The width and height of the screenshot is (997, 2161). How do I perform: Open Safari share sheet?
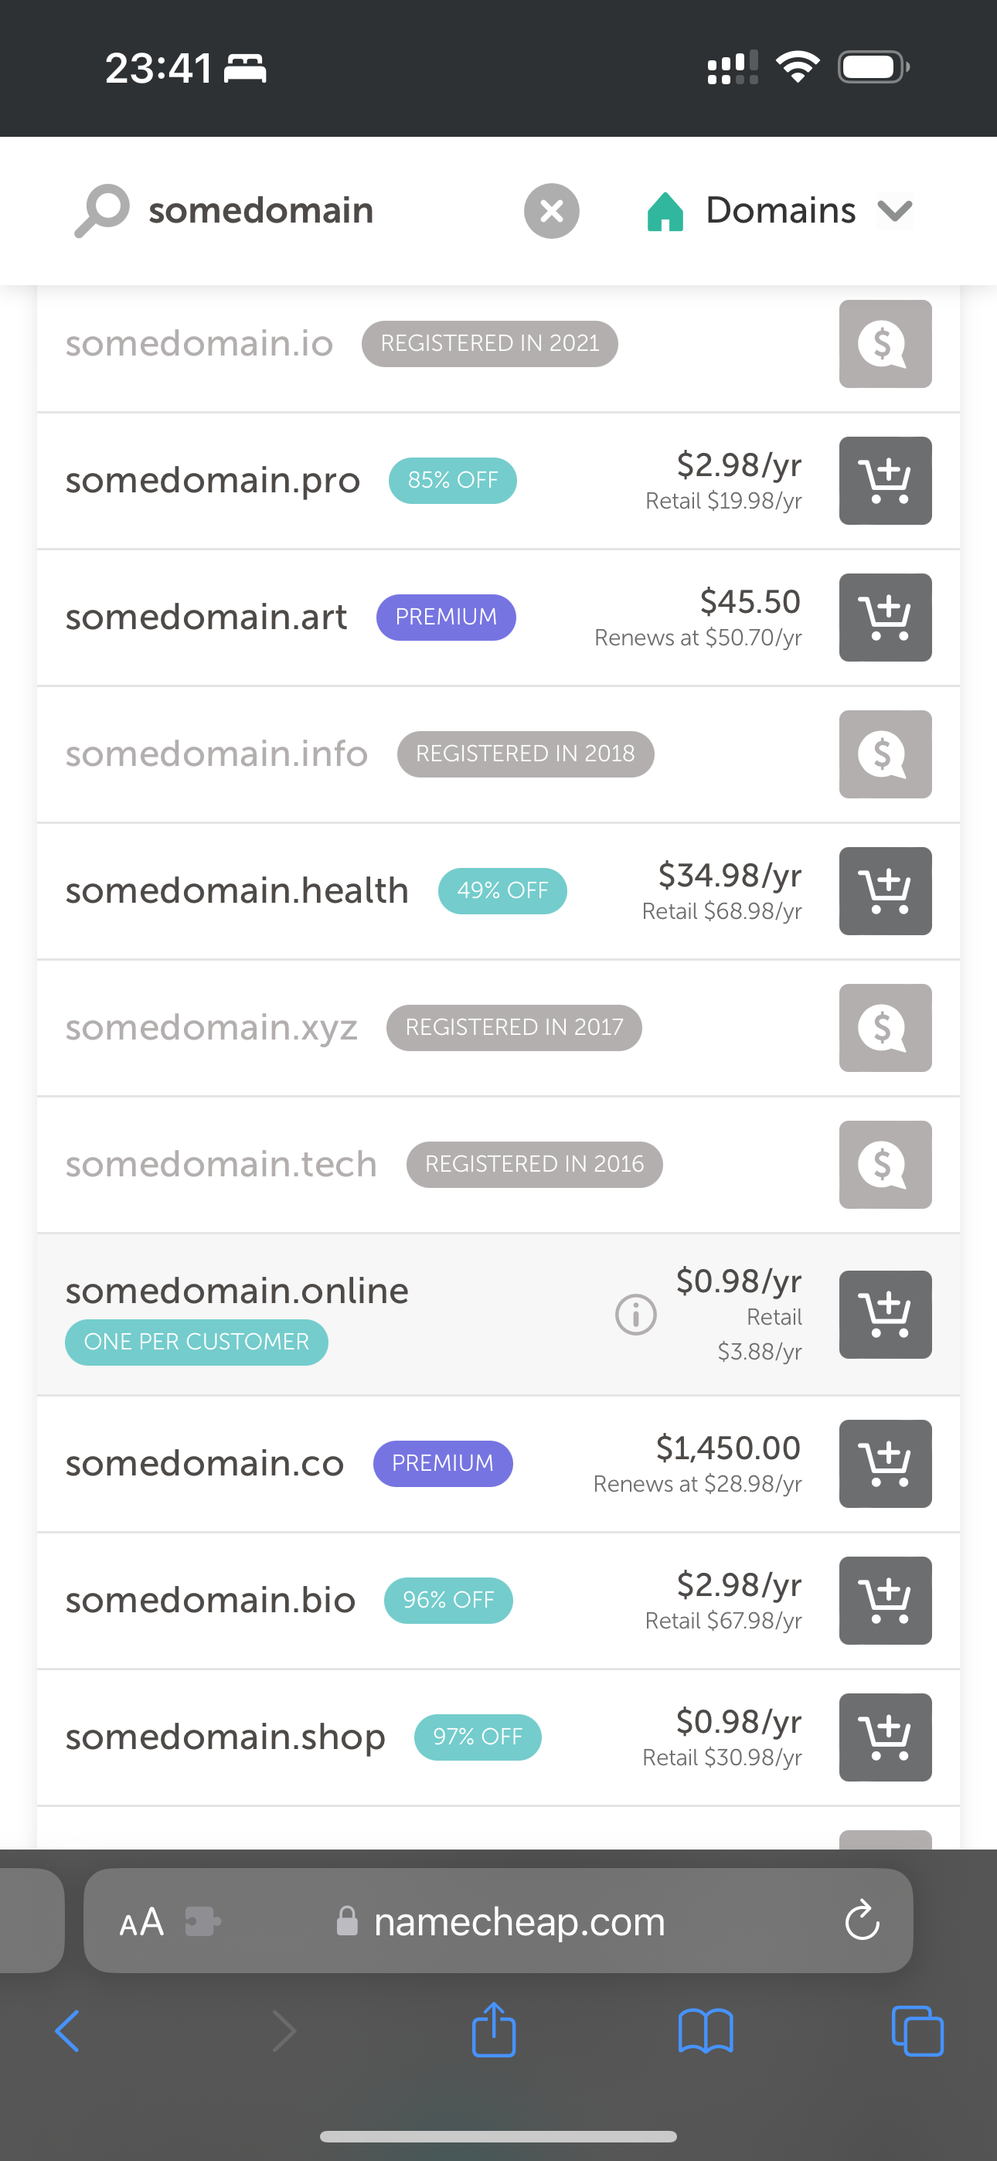tap(493, 2031)
